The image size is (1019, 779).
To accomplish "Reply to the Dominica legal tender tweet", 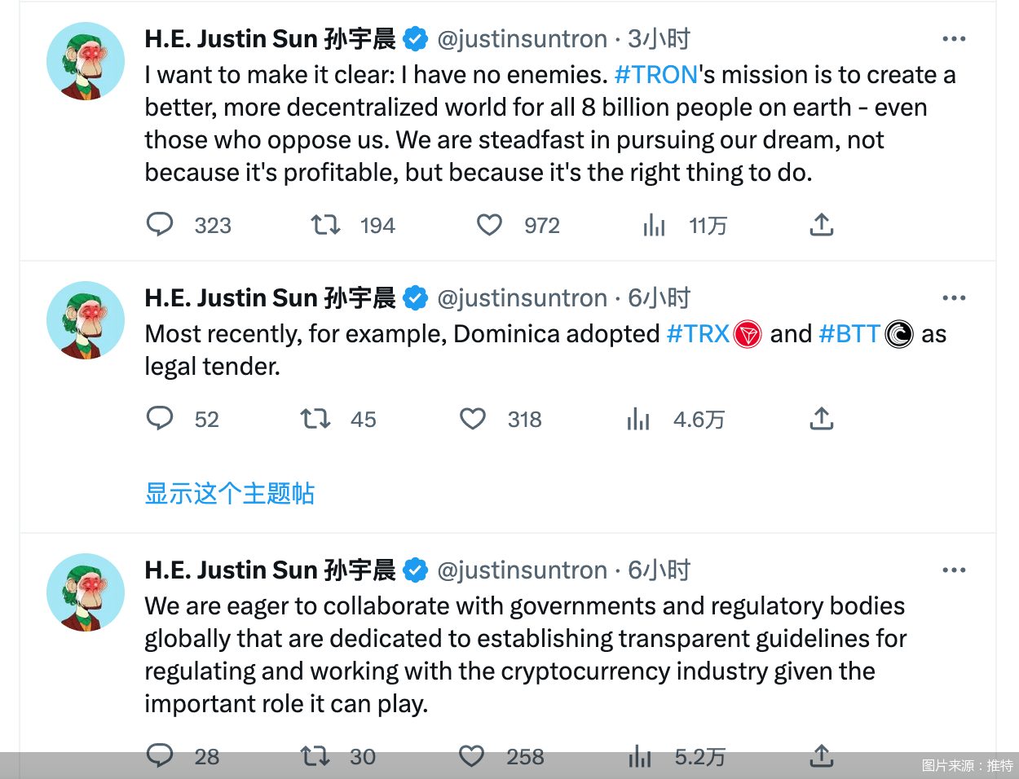I will (x=160, y=419).
